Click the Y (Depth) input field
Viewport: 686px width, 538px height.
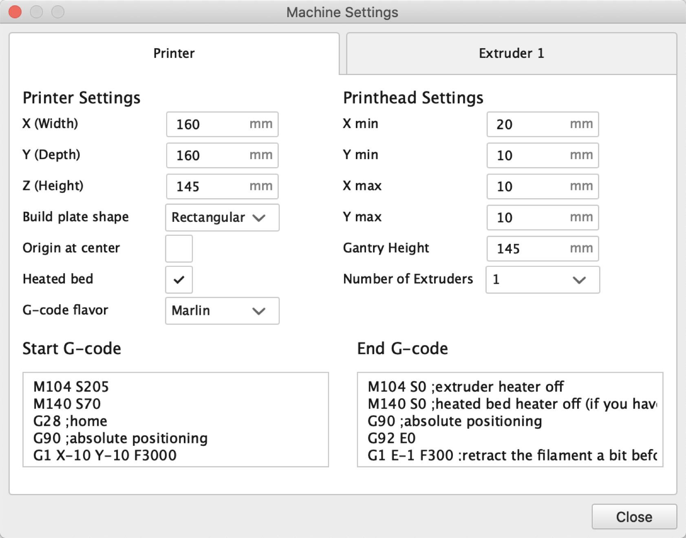click(222, 155)
